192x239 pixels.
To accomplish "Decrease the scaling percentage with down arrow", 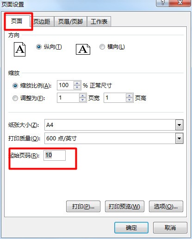I will 77,87.
